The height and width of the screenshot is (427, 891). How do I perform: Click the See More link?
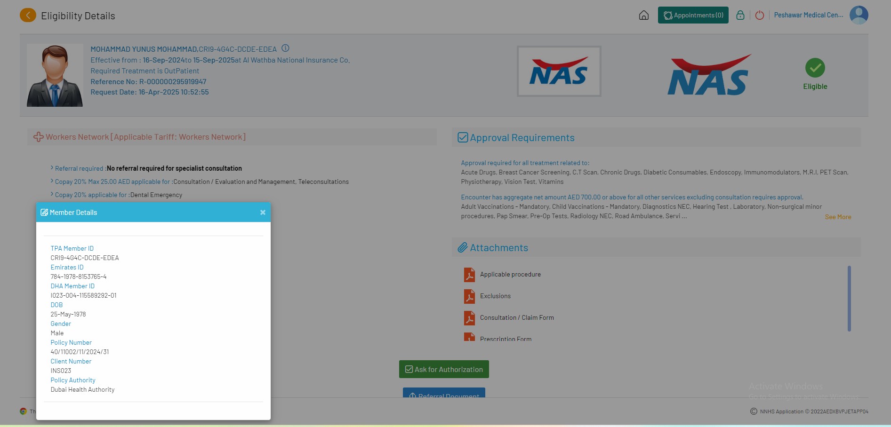pos(838,217)
